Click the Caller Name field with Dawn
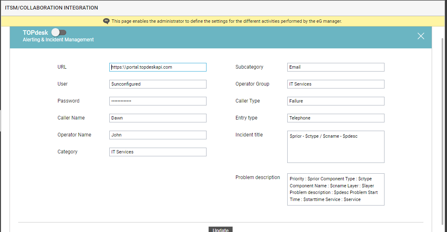 [158, 118]
